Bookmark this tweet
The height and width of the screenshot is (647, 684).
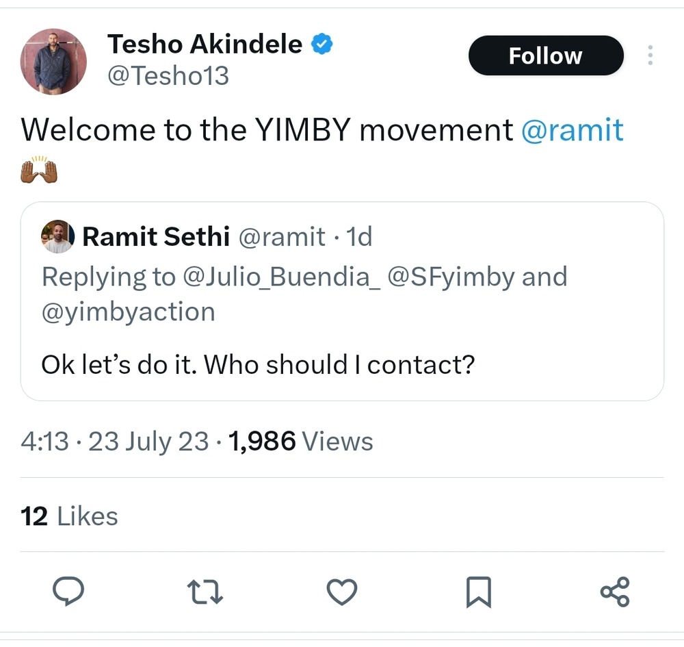tap(478, 591)
